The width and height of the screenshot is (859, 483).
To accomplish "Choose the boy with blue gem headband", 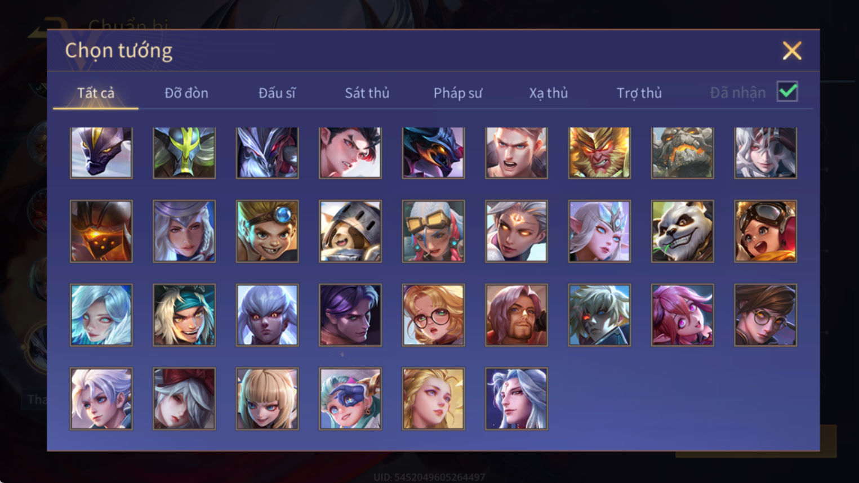I will tap(268, 231).
